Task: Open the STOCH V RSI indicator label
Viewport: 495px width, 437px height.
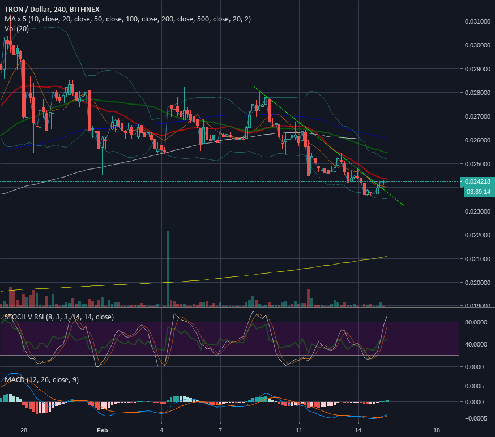Action: (59, 317)
